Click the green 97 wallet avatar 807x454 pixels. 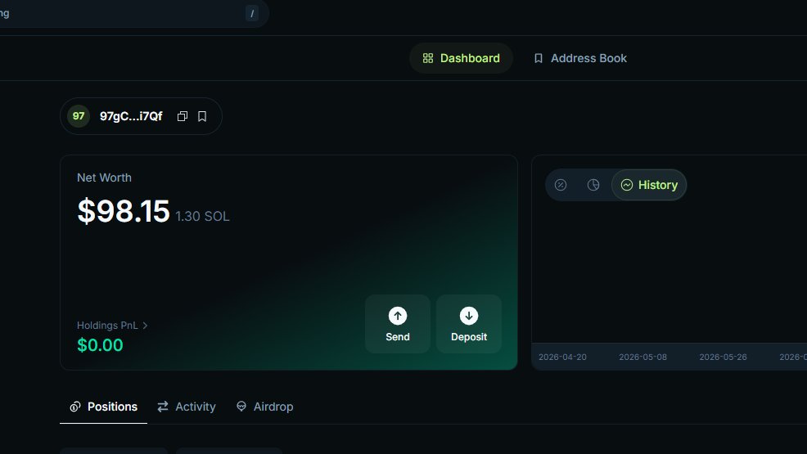point(79,116)
